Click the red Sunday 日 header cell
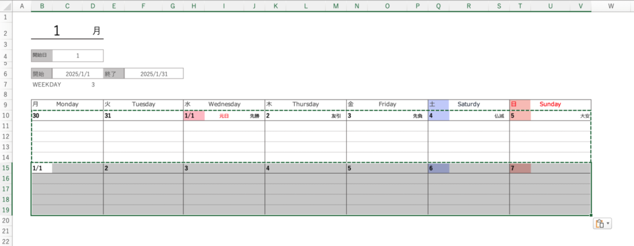 click(520, 104)
